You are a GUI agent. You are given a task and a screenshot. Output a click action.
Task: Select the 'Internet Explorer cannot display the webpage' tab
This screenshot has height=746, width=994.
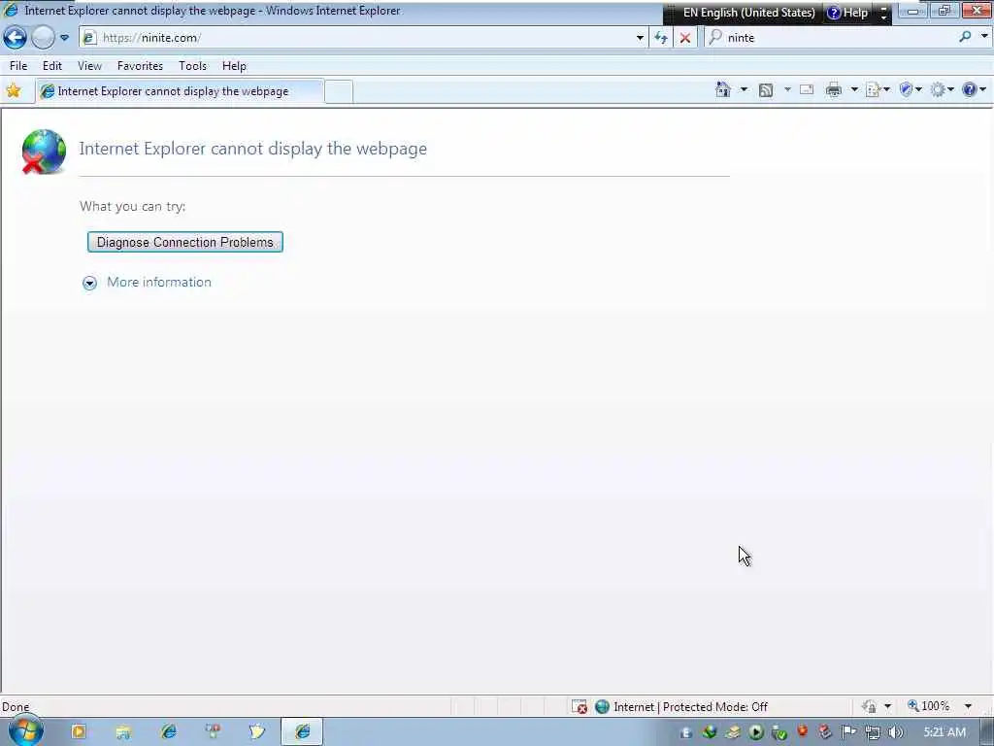tap(180, 91)
